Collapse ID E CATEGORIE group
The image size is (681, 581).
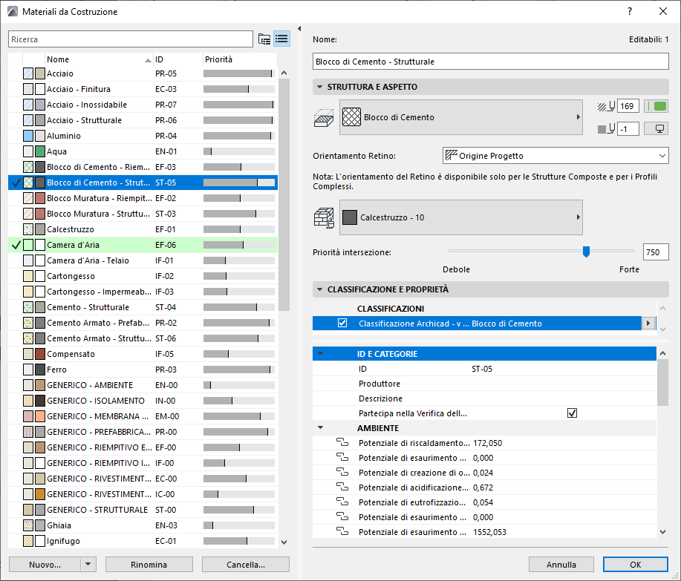321,354
